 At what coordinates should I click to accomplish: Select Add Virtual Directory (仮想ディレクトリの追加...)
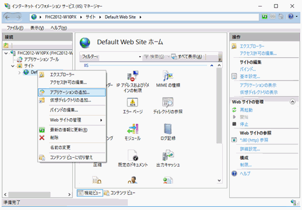coord(72,100)
